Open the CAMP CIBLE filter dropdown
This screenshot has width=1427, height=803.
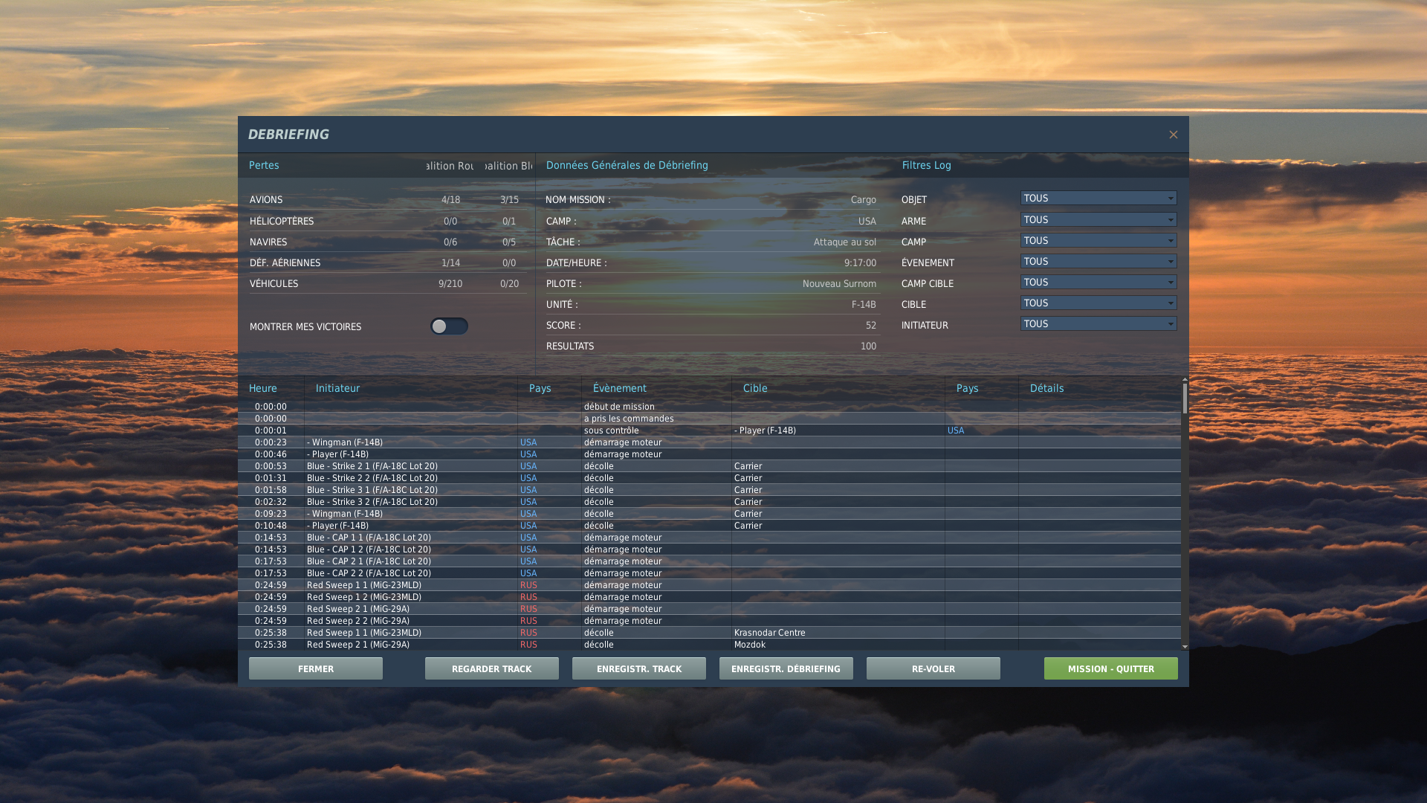point(1098,283)
